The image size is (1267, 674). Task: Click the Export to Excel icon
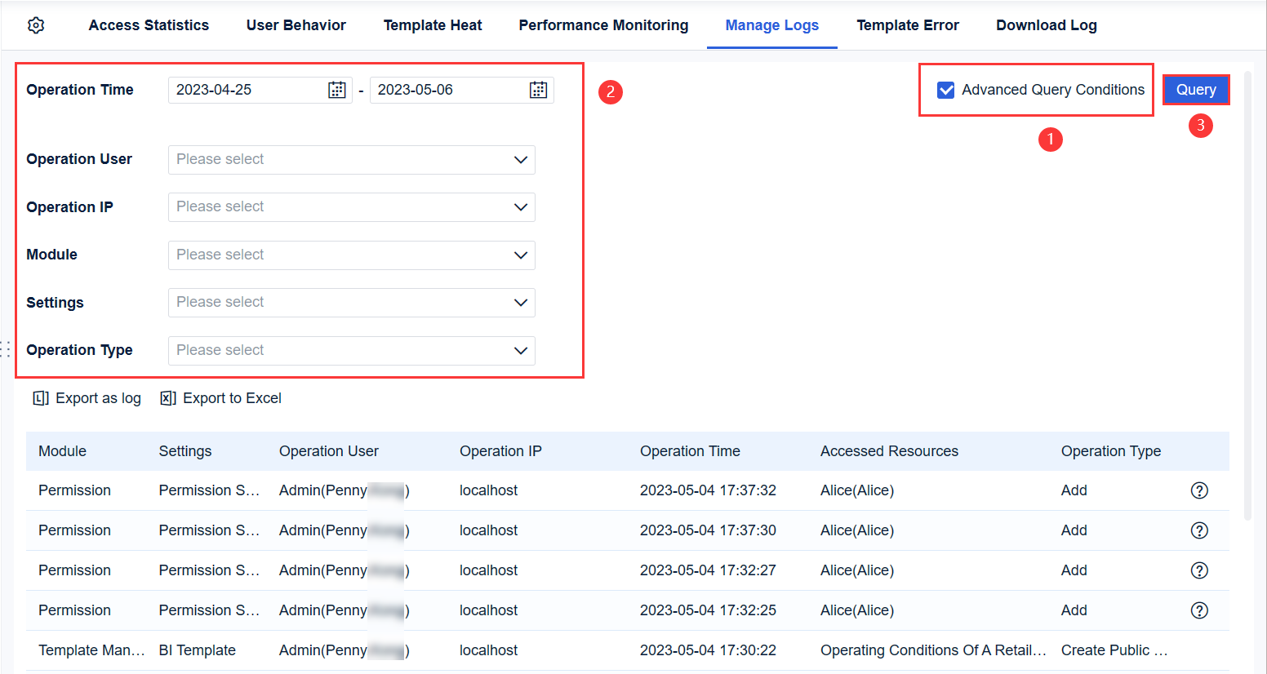(x=166, y=398)
